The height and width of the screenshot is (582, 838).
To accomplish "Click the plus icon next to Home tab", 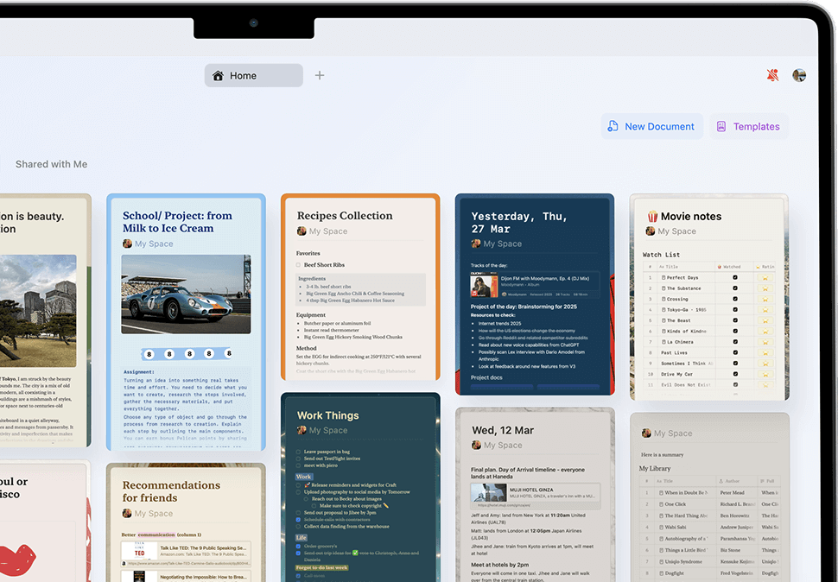I will point(319,75).
